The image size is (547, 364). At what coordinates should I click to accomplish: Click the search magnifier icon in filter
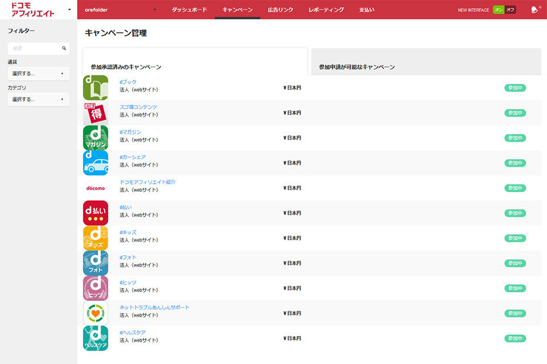pyautogui.click(x=64, y=48)
